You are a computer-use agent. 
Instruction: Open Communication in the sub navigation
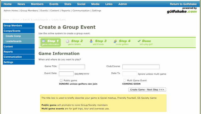81,11
